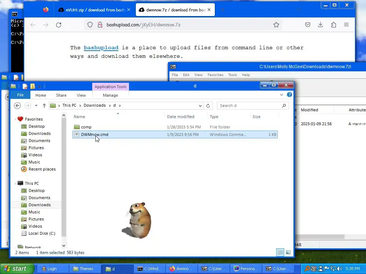Refresh the d folder view
366x274 pixels.
tap(208, 106)
